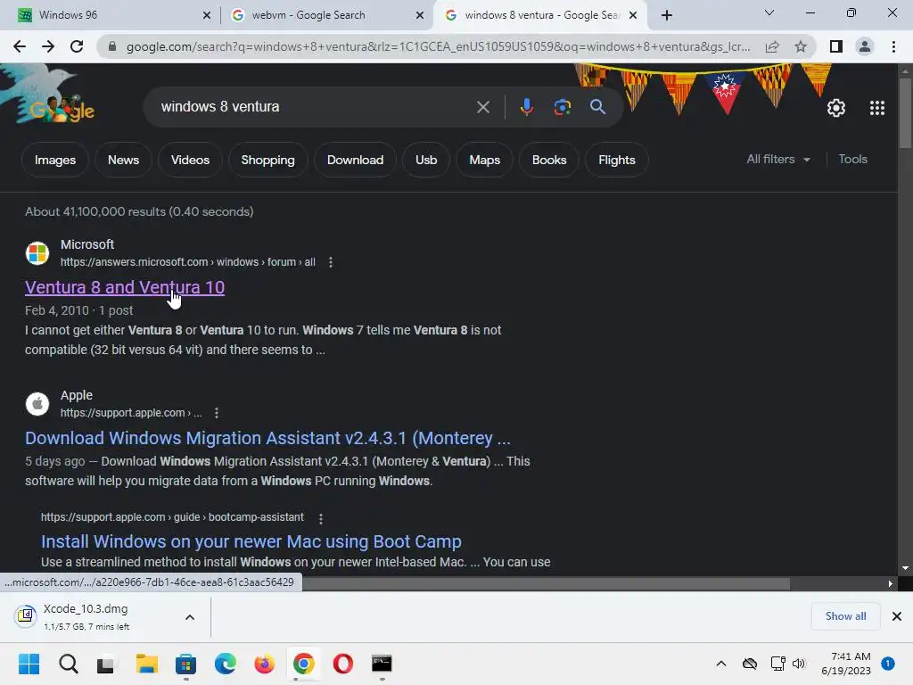Click the address bar URL
The image size is (913, 685).
438,46
